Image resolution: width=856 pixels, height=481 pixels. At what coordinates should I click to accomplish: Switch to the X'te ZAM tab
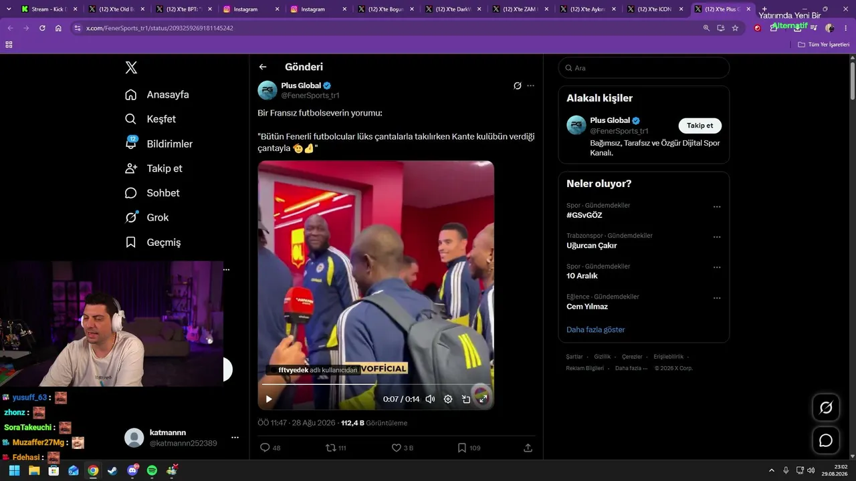click(521, 9)
